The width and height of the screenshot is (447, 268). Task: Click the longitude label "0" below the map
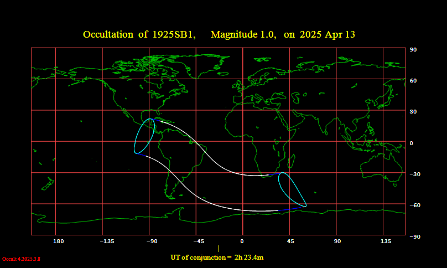(x=242, y=241)
